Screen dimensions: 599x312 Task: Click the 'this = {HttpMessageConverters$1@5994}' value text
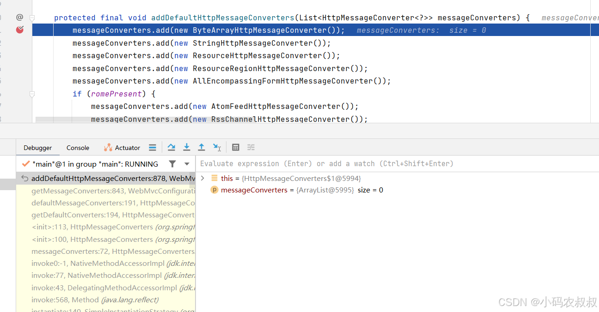point(291,178)
